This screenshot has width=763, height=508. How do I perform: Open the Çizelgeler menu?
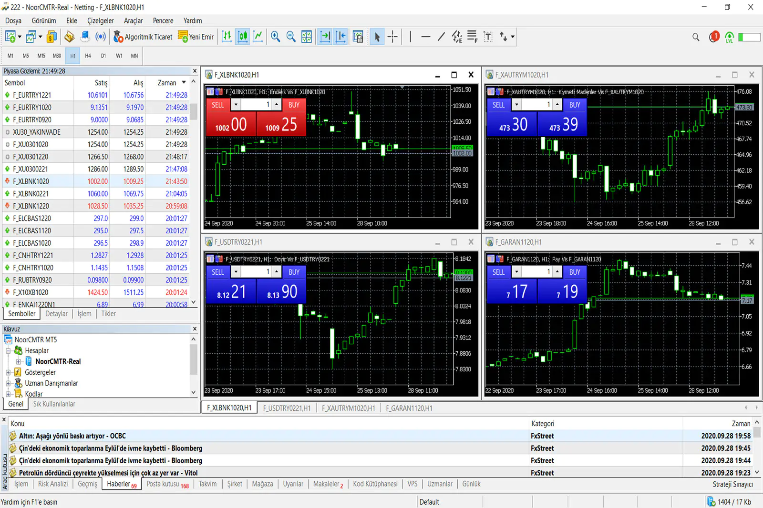(100, 20)
